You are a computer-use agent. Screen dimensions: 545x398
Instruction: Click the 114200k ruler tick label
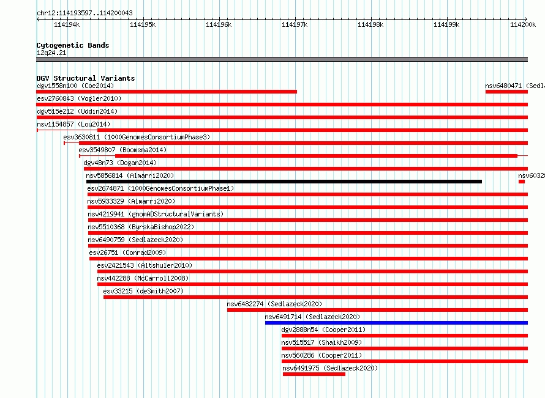click(523, 24)
